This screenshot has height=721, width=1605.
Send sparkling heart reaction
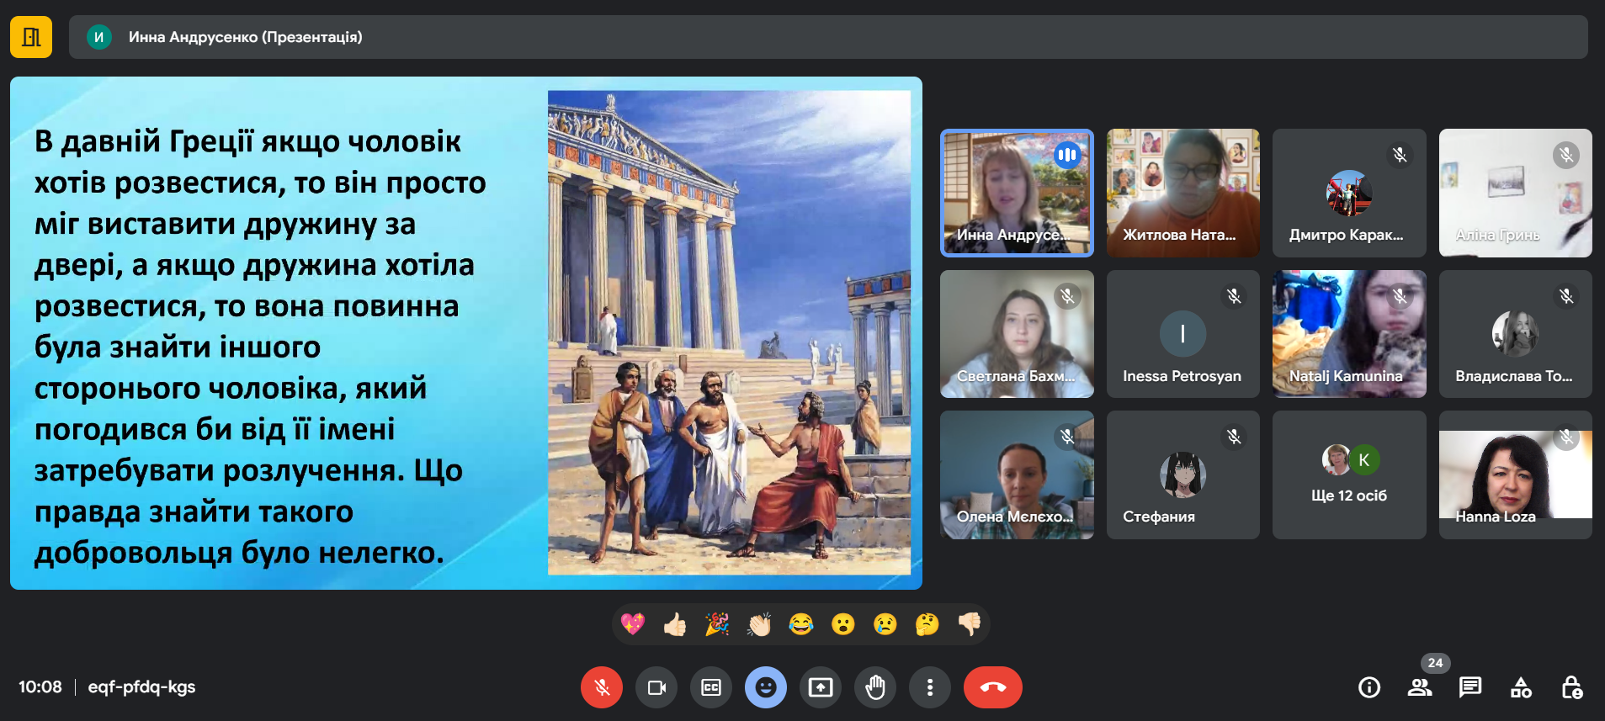[x=633, y=623]
